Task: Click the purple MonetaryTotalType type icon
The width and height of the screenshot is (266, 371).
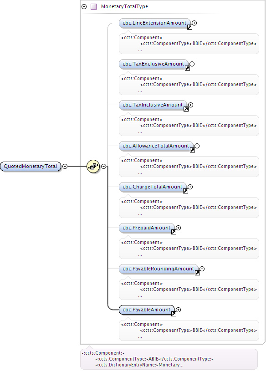Action: 94,7
